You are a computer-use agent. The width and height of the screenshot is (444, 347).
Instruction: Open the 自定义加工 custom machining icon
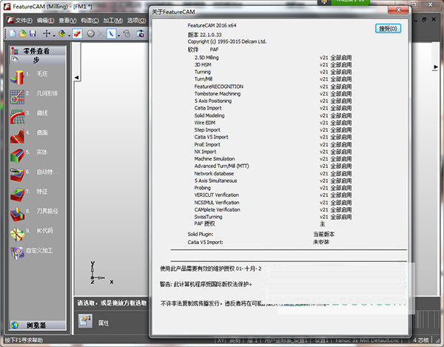tap(17, 254)
